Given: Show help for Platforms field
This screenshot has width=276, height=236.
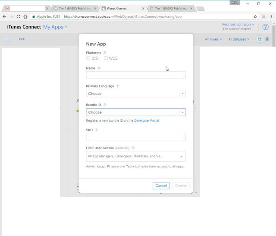Looking at the screenshot, I should pos(105,53).
